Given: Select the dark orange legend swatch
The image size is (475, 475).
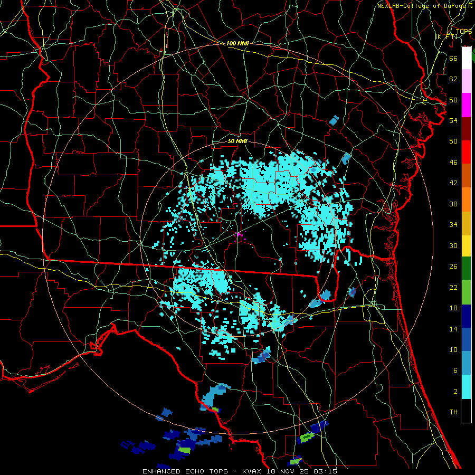Looking at the screenshot, I should 466,176.
